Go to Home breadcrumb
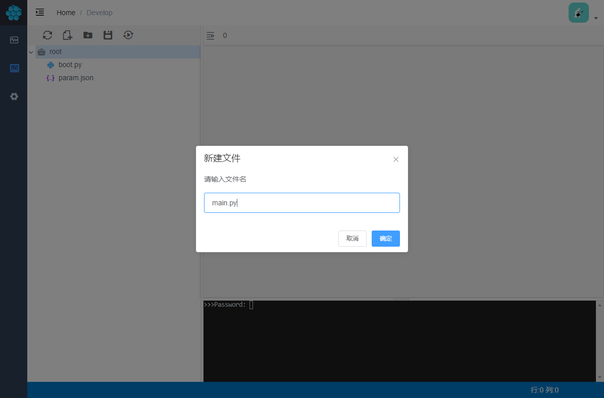The image size is (604, 398). click(66, 13)
